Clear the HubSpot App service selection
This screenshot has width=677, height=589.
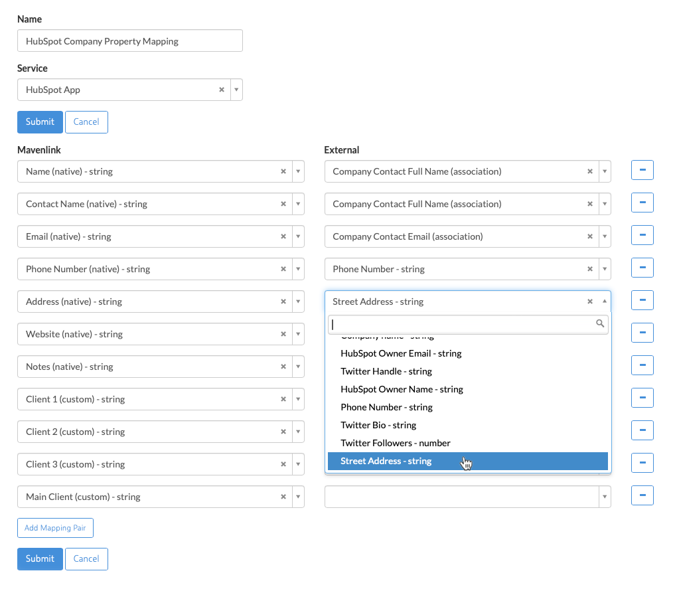pyautogui.click(x=222, y=90)
